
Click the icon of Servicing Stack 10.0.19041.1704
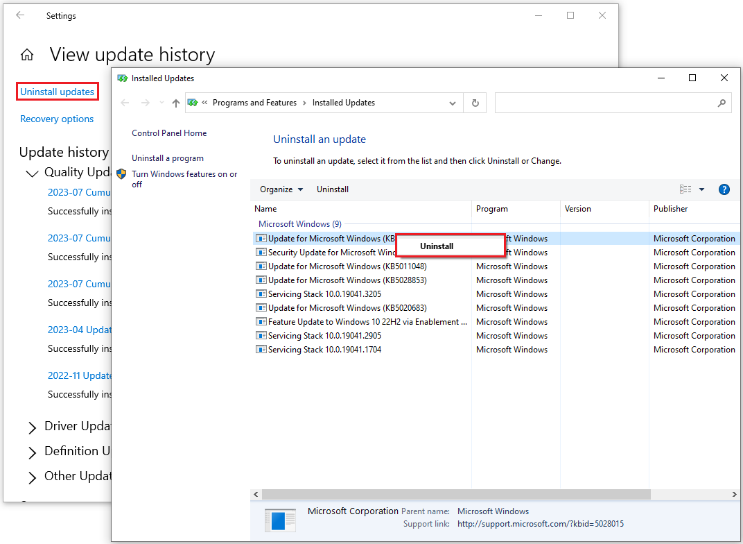point(261,350)
